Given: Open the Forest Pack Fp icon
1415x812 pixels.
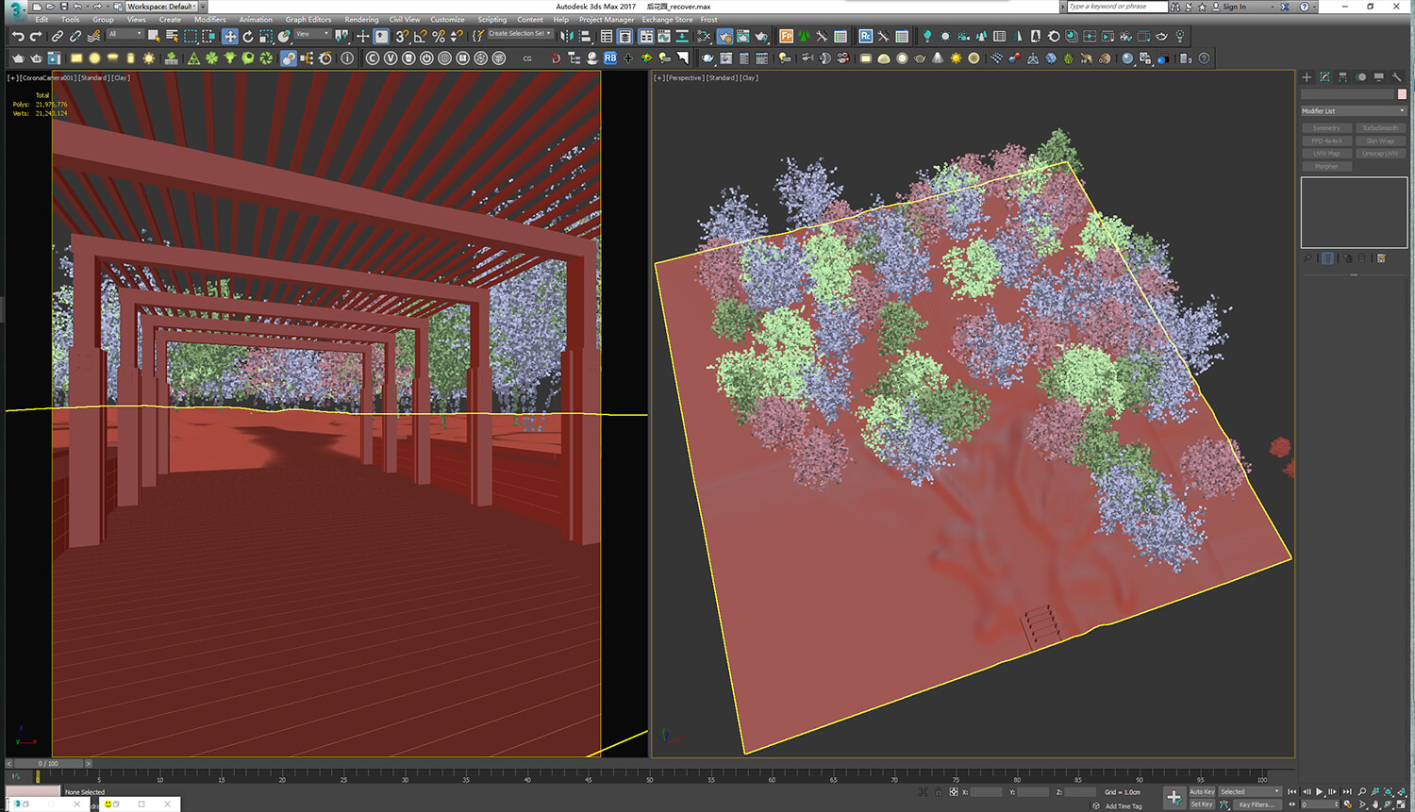Looking at the screenshot, I should click(x=787, y=37).
